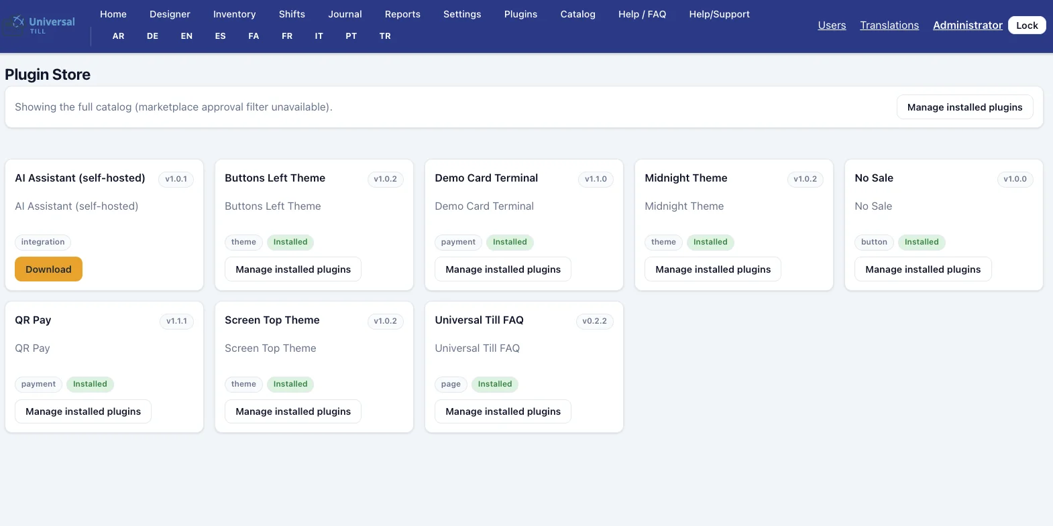Open the Translations link
The width and height of the screenshot is (1053, 526).
click(889, 25)
